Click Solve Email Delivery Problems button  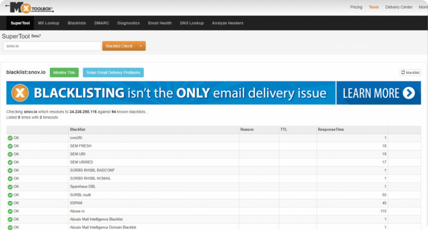(113, 72)
